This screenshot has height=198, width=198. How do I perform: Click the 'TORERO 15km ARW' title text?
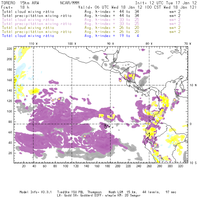click(20, 3)
